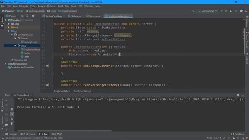This screenshot has height=140, width=249.
Task: Collapse the src folder
Action: coord(9,31)
